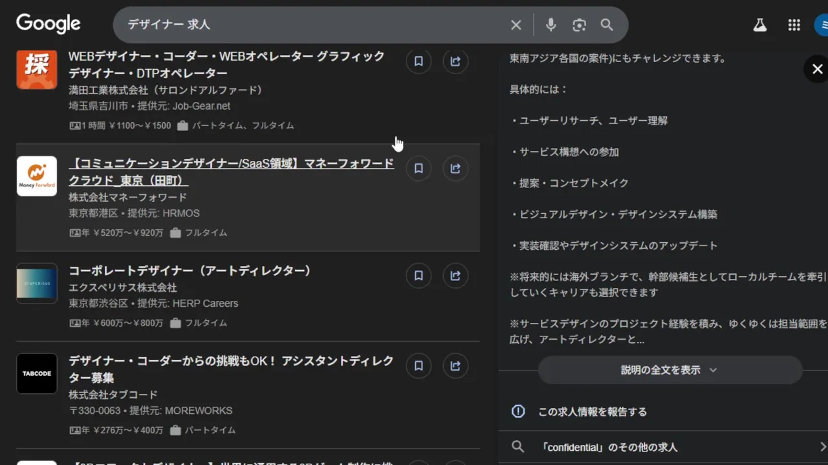Click the report flag icon for この求人情報を報告する
Screen dimensions: 828x465
[x=518, y=411]
